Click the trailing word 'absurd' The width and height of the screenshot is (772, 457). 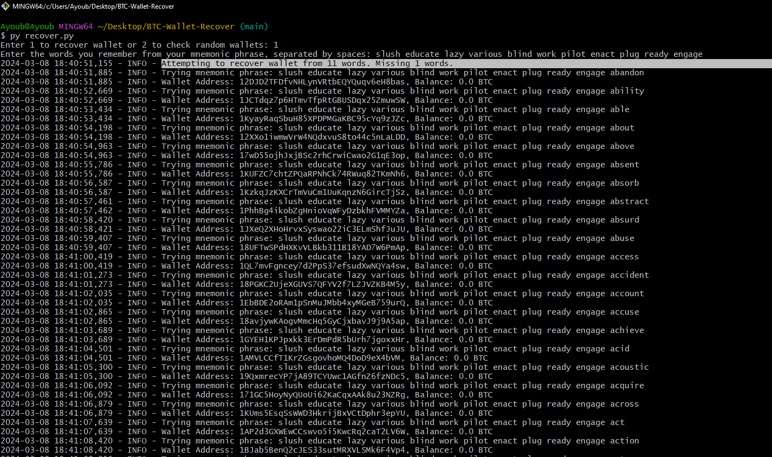[625, 220]
